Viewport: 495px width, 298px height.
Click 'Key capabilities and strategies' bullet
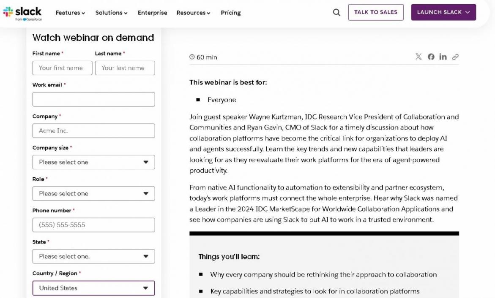(315, 291)
